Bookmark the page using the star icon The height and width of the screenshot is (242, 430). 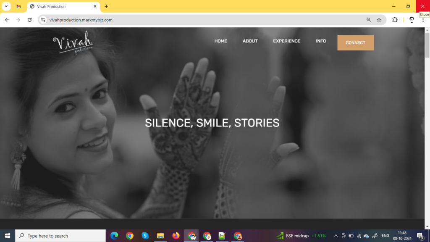pos(379,20)
